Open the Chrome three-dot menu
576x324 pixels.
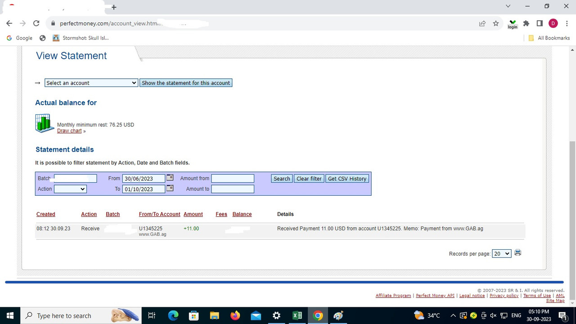567,23
